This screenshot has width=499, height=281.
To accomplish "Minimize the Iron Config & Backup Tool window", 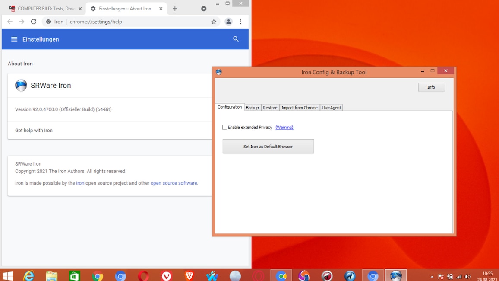I will [x=422, y=71].
